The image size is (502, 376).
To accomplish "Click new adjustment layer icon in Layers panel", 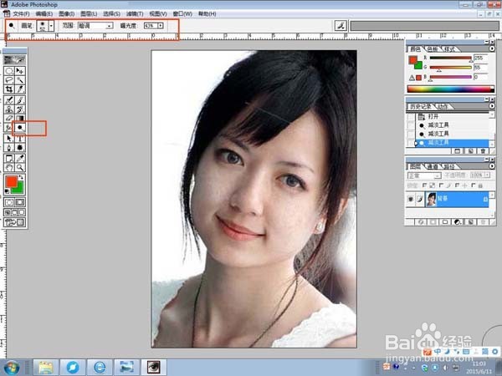I will [x=458, y=222].
